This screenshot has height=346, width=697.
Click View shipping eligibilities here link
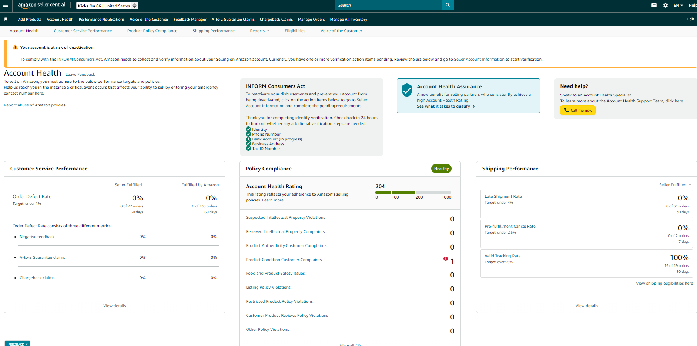click(664, 283)
